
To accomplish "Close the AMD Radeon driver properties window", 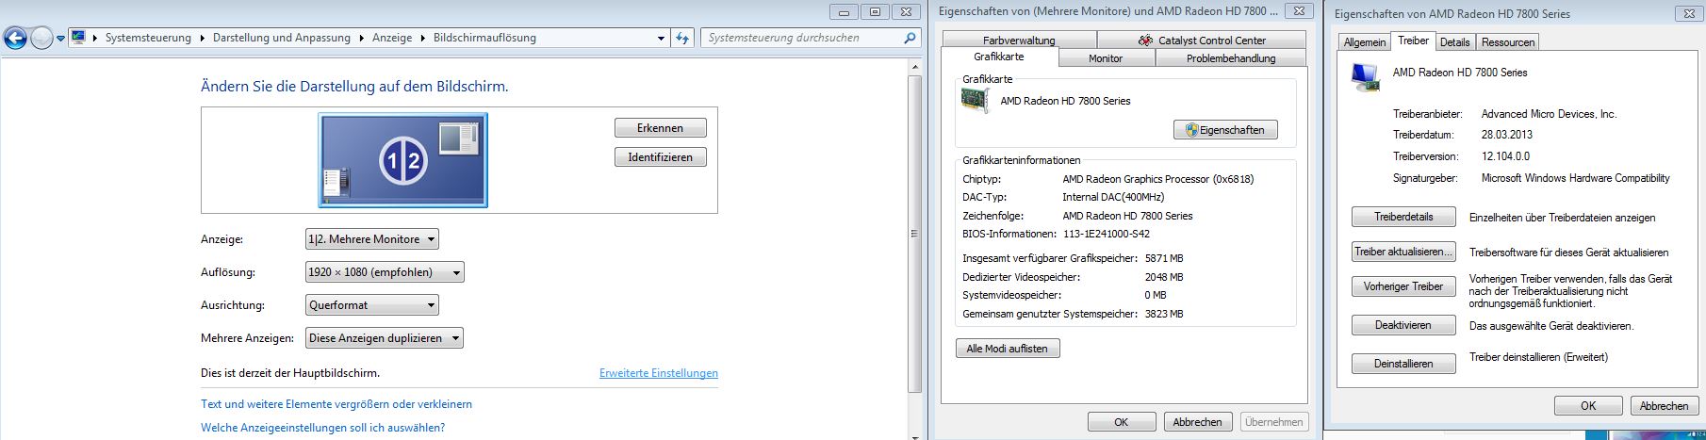I will (x=1687, y=13).
